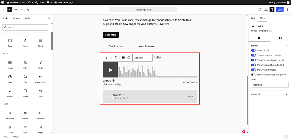
Task: Open the device preview options
Action: click(266, 10)
